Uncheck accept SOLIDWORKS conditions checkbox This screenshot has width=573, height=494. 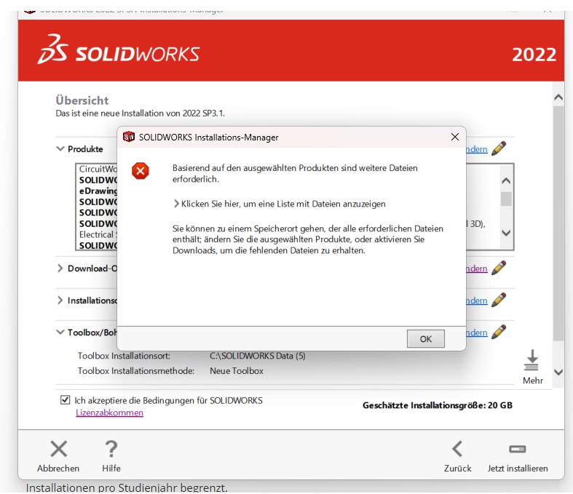coord(65,400)
